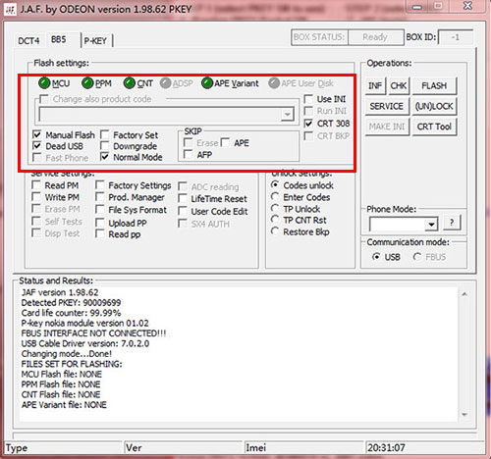The height and width of the screenshot is (459, 491).
Task: Click the status log scrollbar down arrow
Action: pyautogui.click(x=464, y=415)
